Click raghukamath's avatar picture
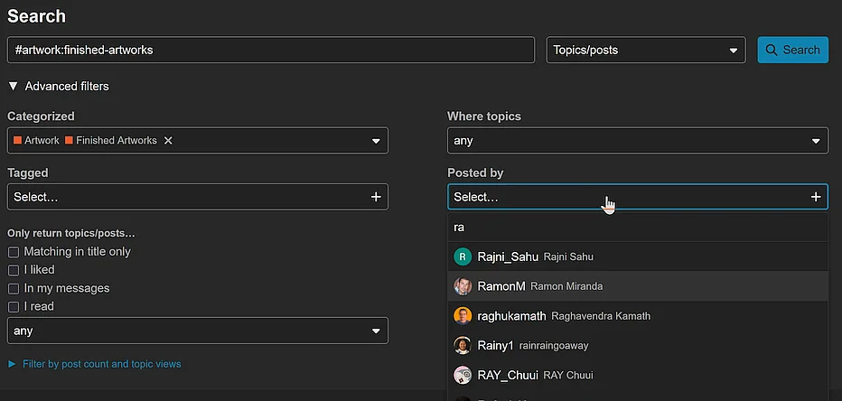This screenshot has height=401, width=842. [462, 316]
